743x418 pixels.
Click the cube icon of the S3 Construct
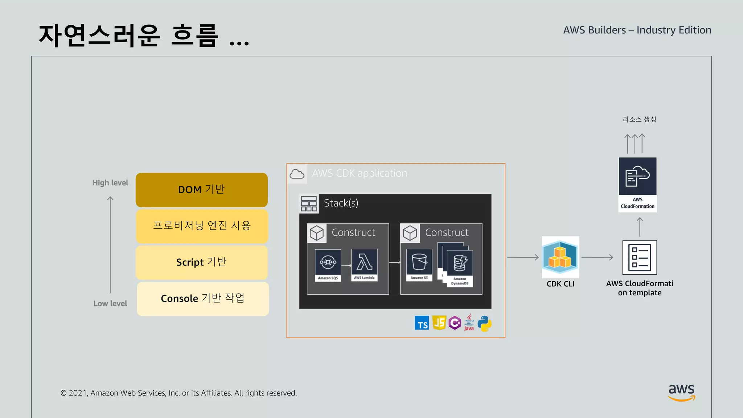click(410, 233)
